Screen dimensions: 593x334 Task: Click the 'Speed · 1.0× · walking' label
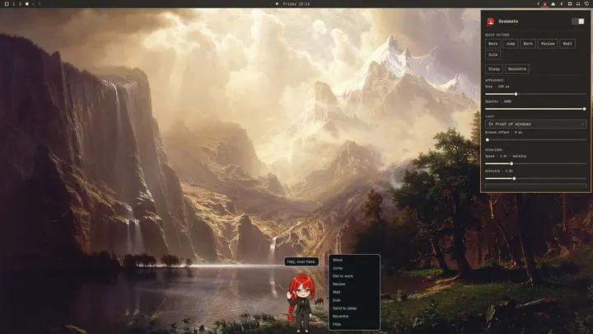point(506,156)
